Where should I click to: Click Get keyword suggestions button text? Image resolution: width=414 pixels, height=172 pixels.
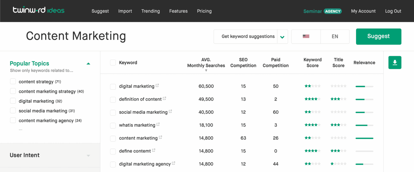(x=248, y=36)
